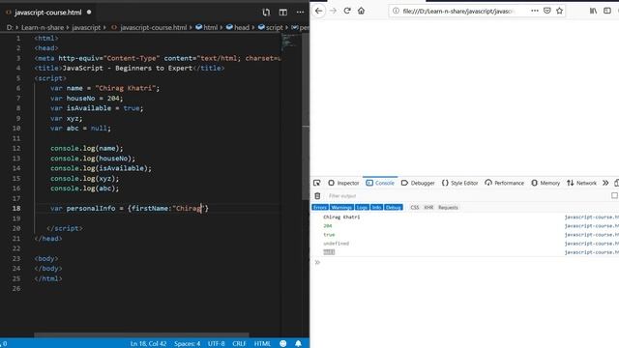Open the Debugger devtools tab

point(418,183)
